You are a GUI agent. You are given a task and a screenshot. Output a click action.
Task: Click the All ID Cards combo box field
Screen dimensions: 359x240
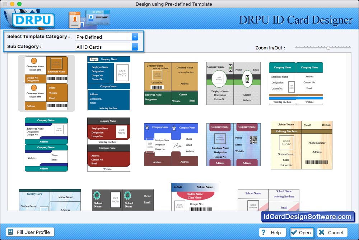(x=107, y=47)
